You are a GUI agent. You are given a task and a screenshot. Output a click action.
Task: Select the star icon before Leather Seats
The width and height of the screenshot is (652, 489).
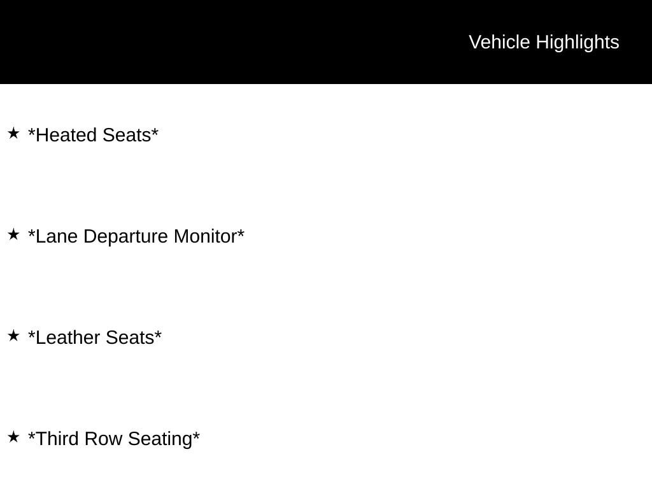tap(13, 336)
